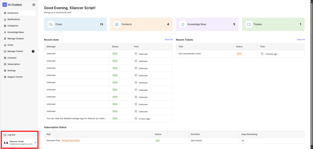The width and height of the screenshot is (313, 149).
Task: Click View All for Recent Tickets
Action: coord(300,39)
